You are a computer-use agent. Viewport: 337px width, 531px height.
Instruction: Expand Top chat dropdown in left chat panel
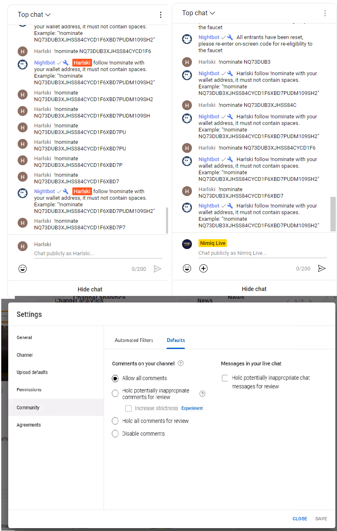tap(34, 14)
